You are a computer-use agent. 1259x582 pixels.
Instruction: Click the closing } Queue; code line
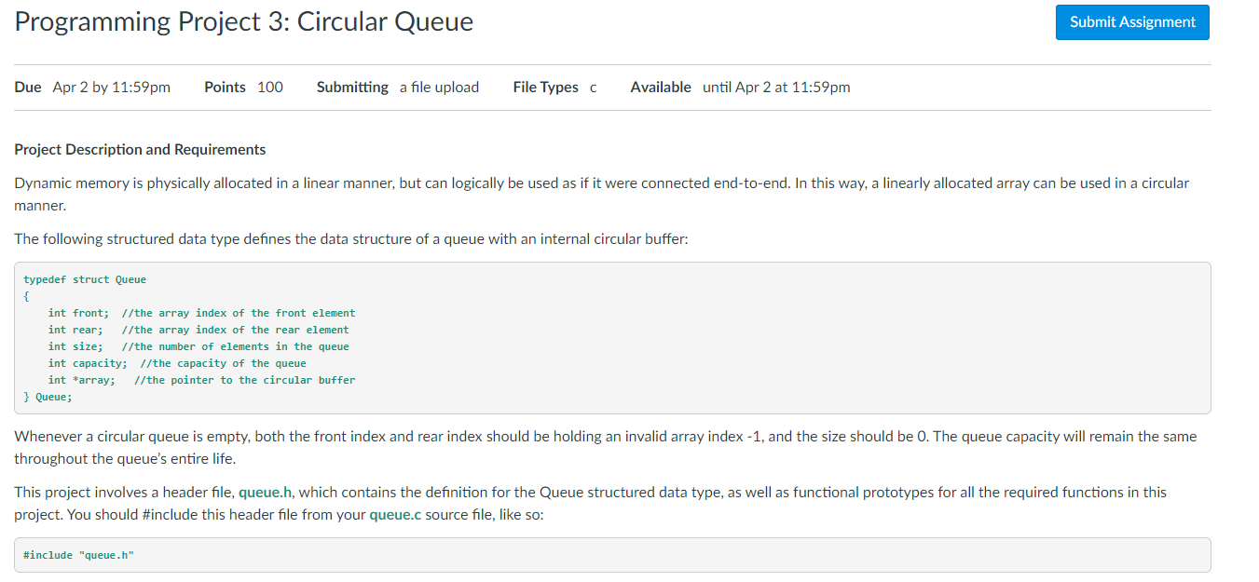(48, 397)
